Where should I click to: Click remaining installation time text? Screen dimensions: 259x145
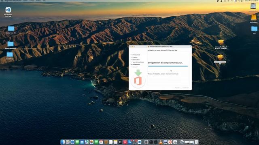click(163, 74)
